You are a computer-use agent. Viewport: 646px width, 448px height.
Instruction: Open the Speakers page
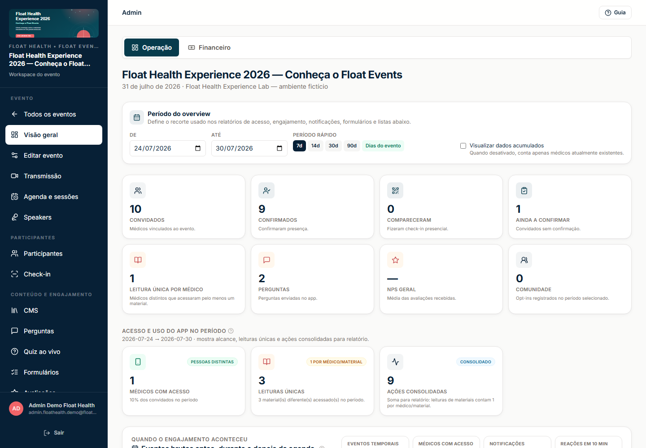tap(54, 217)
